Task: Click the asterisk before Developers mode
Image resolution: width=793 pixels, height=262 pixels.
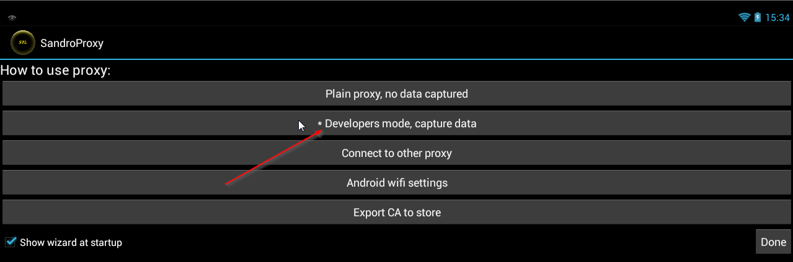Action: (x=320, y=125)
